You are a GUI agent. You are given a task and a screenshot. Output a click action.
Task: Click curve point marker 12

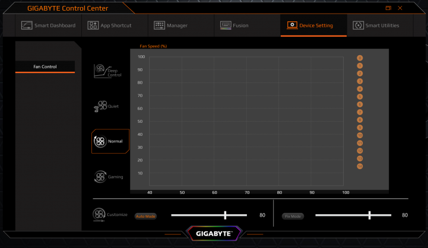[x=360, y=151]
